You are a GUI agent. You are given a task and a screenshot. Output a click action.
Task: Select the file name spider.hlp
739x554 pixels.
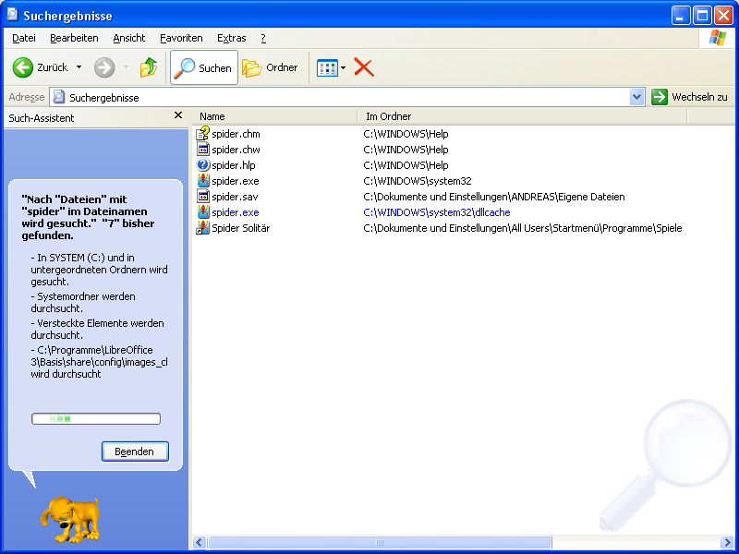pos(234,165)
